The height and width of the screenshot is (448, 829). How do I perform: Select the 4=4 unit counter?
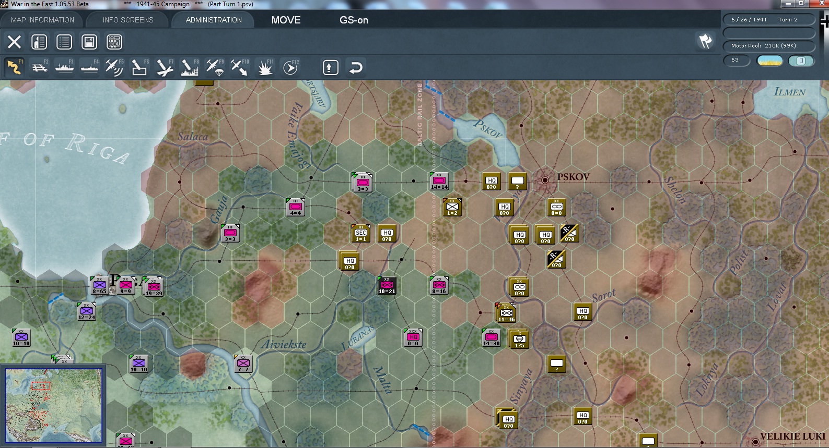point(296,207)
